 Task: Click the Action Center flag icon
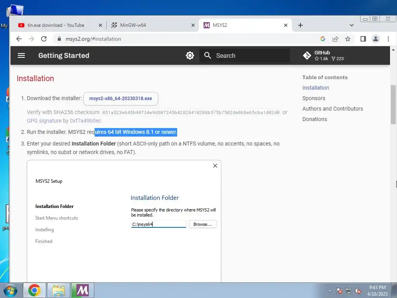(x=339, y=291)
